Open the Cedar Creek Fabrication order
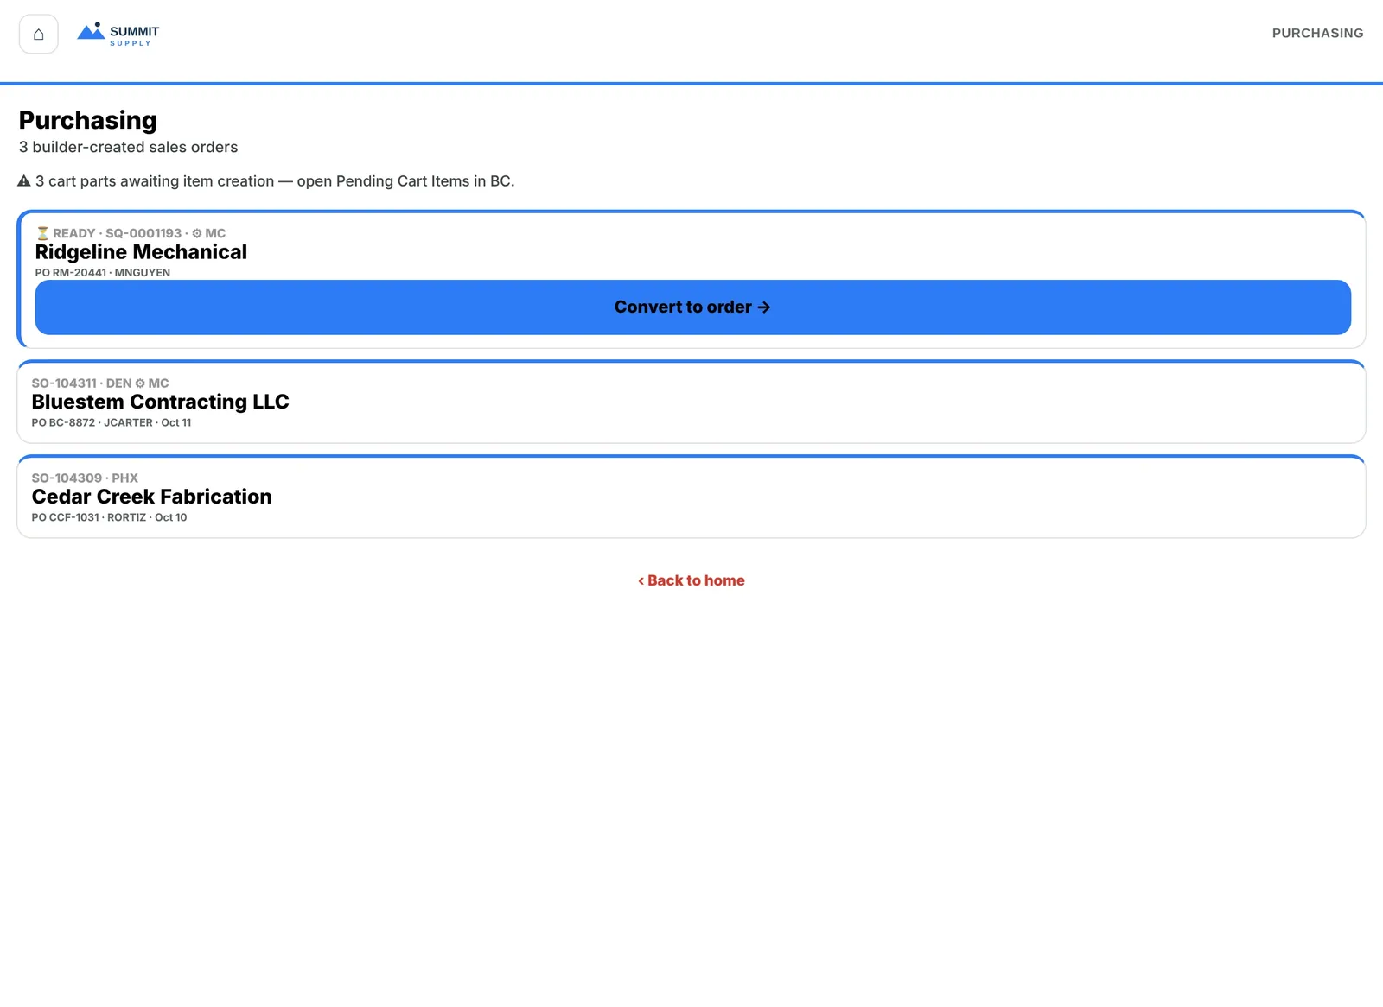 (691, 497)
